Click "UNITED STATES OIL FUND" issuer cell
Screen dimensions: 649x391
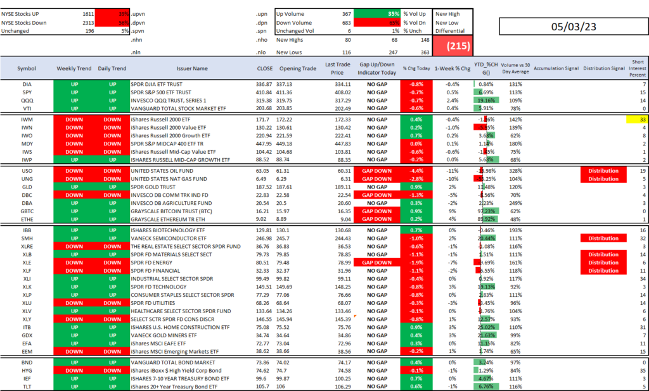[162, 171]
